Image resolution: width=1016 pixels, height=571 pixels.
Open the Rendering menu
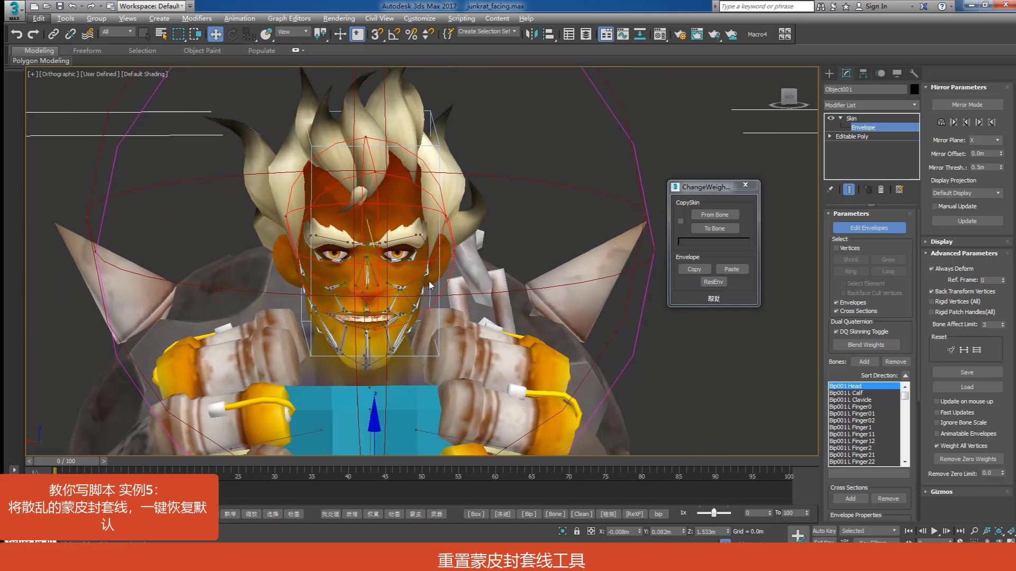pyautogui.click(x=339, y=18)
